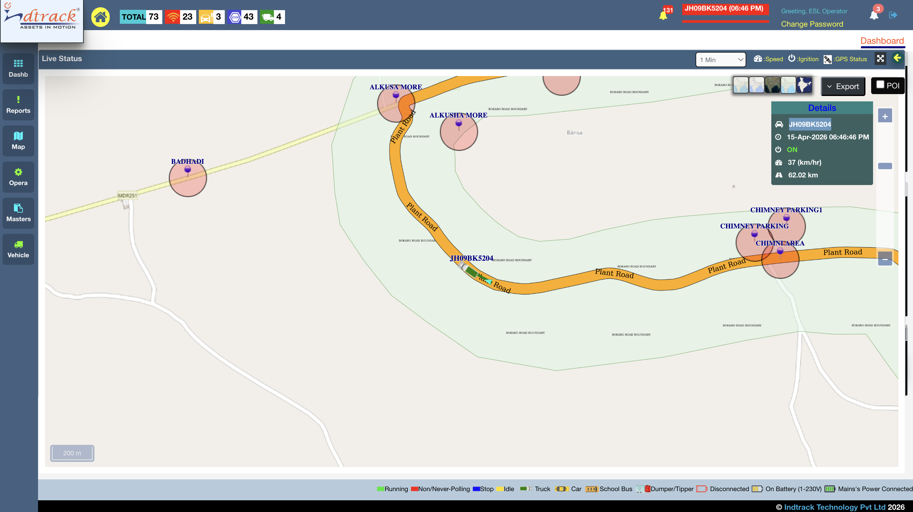Screen dimensions: 913x512
Task: Open alerts bell showing 131
Action: click(x=663, y=15)
